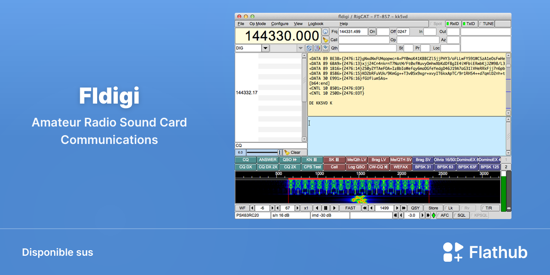Toggle the SQL squelch checkbox
550x275 pixels.
(461, 215)
